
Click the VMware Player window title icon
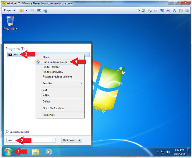click(x=4, y=3)
